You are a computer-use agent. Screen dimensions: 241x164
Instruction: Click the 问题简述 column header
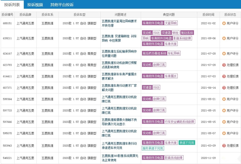coord(121,15)
